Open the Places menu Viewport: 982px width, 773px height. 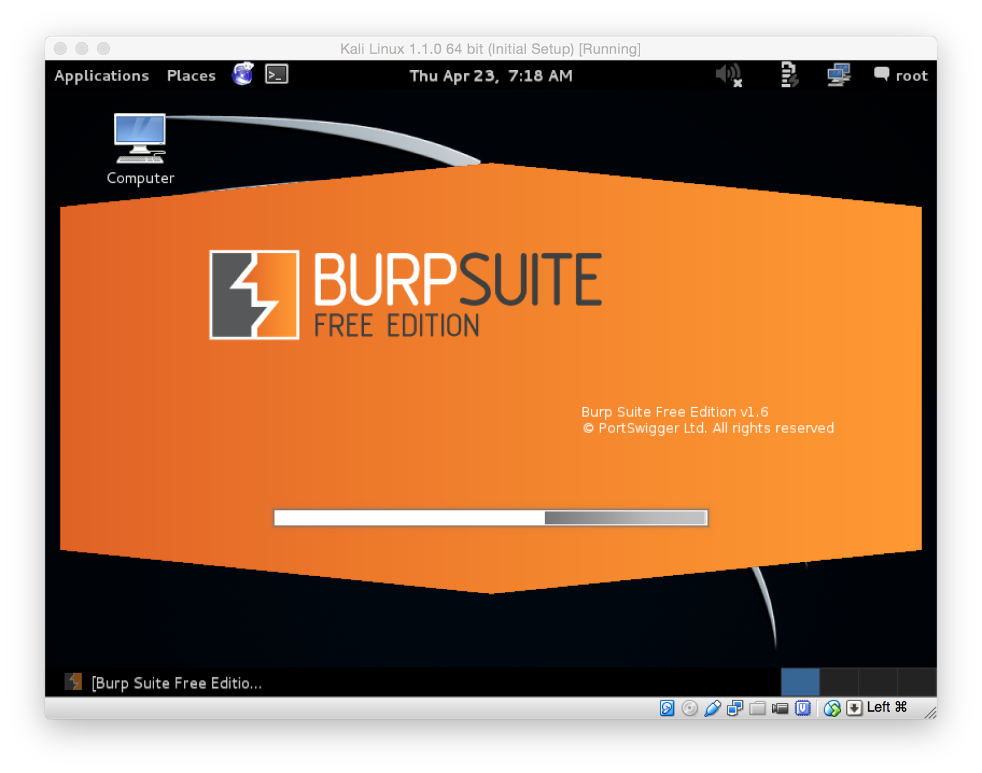click(x=191, y=75)
